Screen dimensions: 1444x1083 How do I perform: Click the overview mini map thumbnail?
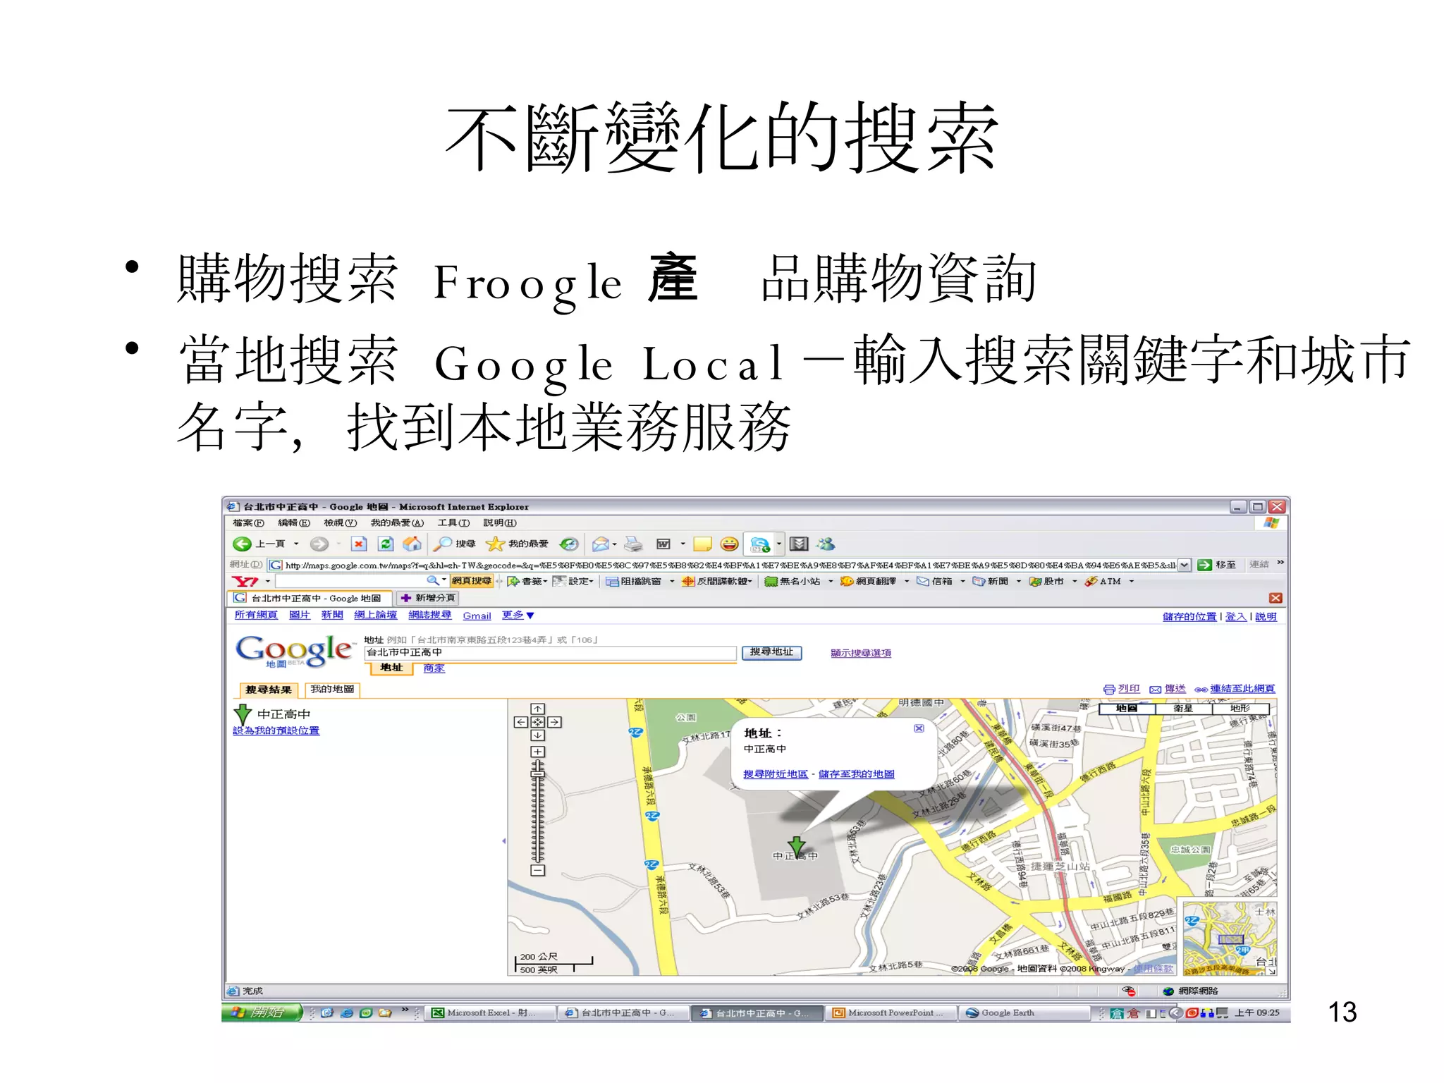(1230, 938)
